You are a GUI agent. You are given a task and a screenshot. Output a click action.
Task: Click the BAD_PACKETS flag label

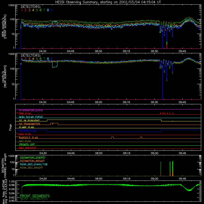[28, 148]
